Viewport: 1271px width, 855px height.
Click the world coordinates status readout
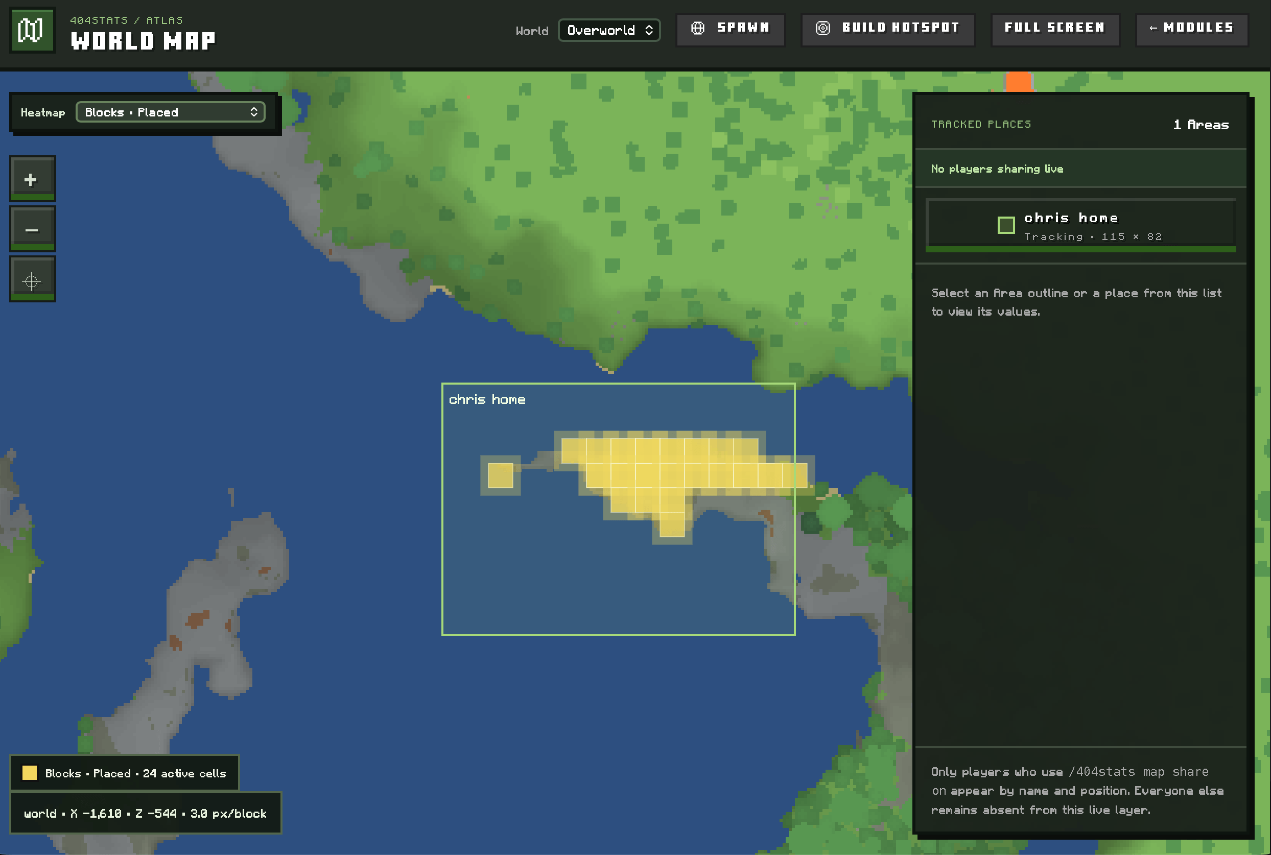tap(145, 813)
